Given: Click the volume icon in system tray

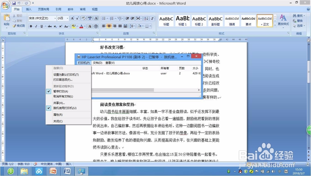Looking at the screenshot, I should pyautogui.click(x=273, y=171).
